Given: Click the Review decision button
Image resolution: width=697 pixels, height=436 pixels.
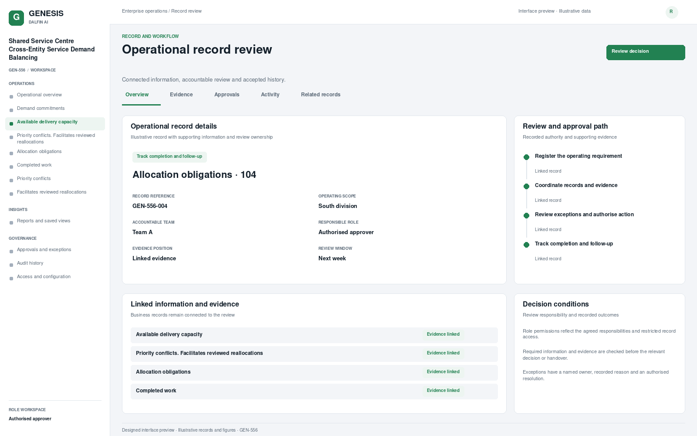Looking at the screenshot, I should pos(646,52).
